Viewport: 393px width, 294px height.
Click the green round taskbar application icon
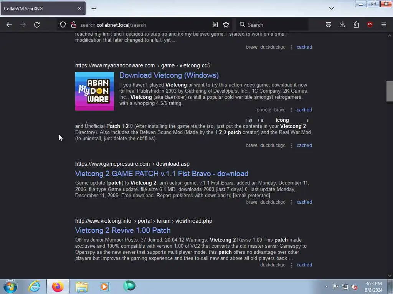pos(129,286)
